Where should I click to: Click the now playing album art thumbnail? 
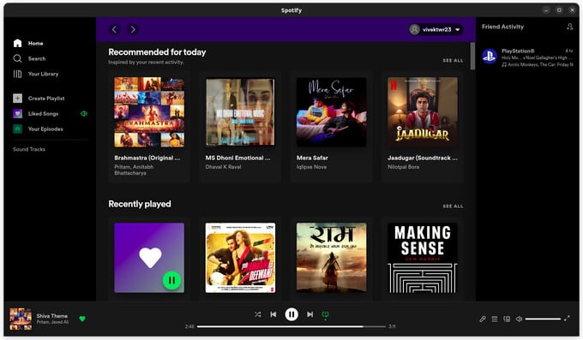(x=21, y=319)
